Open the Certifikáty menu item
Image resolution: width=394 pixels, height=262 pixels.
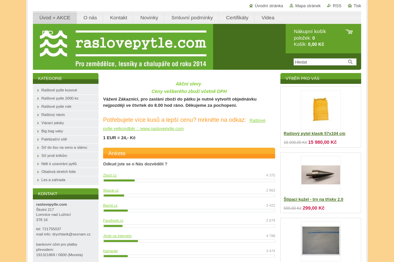[237, 18]
